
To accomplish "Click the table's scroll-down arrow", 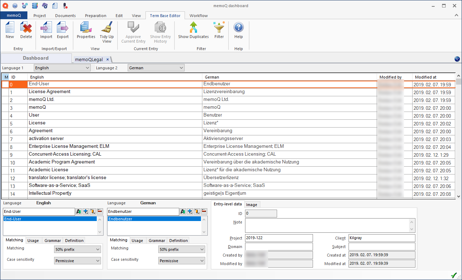I will pyautogui.click(x=458, y=196).
